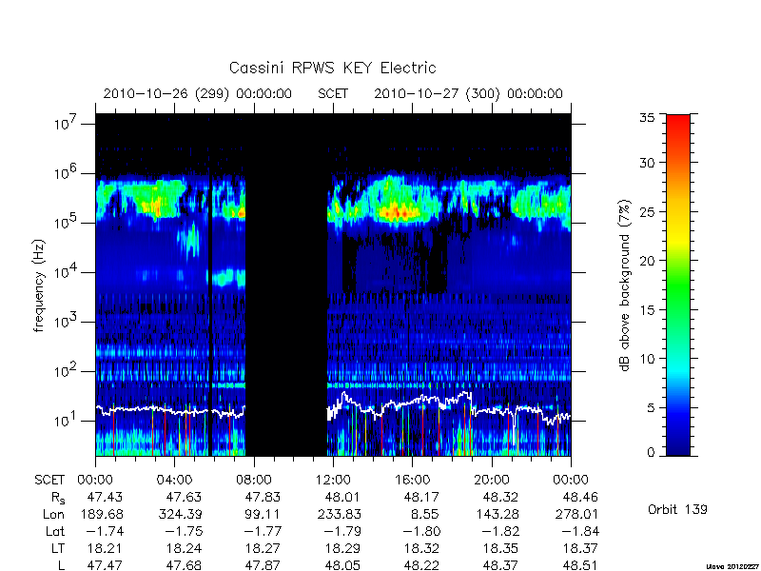Click the SCET time tick '12:00'
This screenshot has height=571, width=761.
point(333,480)
